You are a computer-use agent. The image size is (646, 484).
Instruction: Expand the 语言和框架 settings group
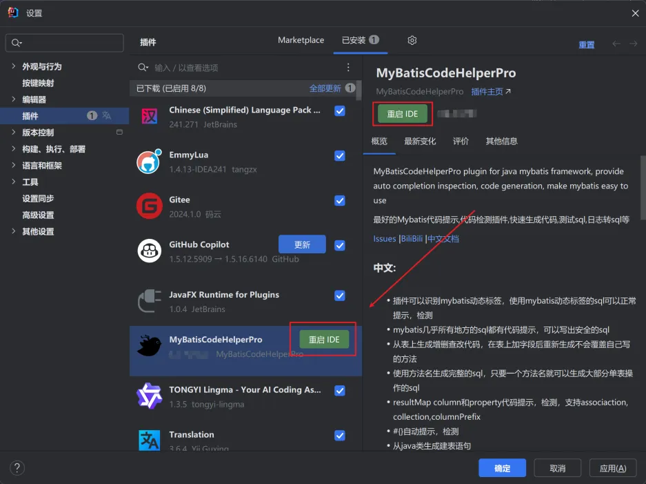[x=14, y=165]
